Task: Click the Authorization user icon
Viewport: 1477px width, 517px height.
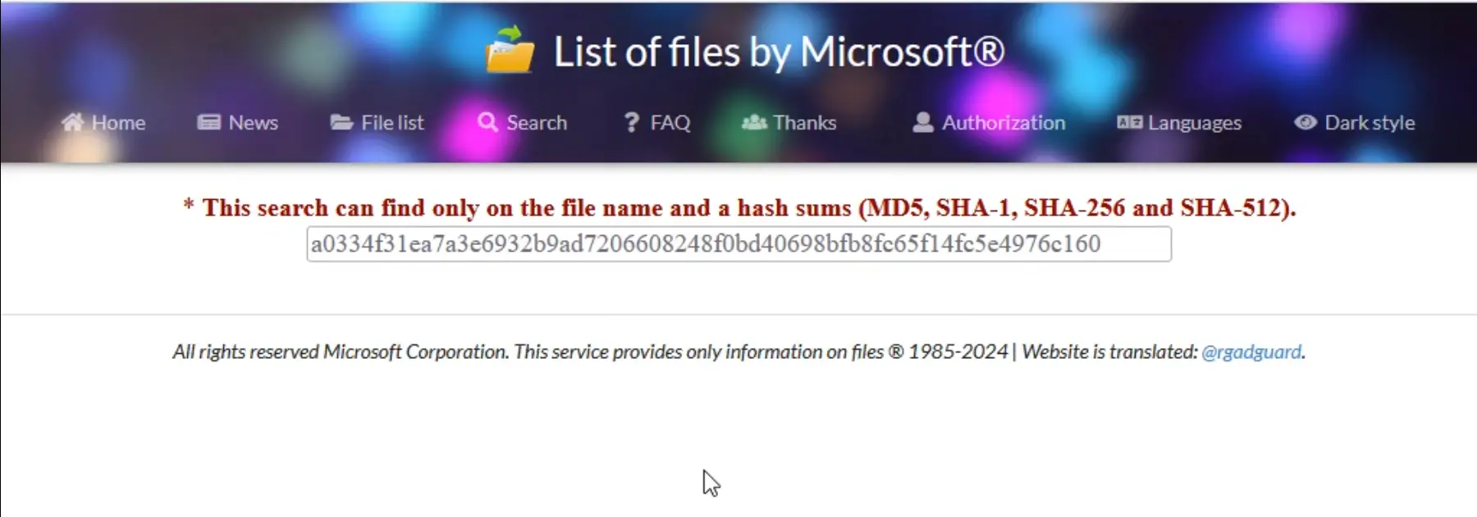Action: [923, 122]
